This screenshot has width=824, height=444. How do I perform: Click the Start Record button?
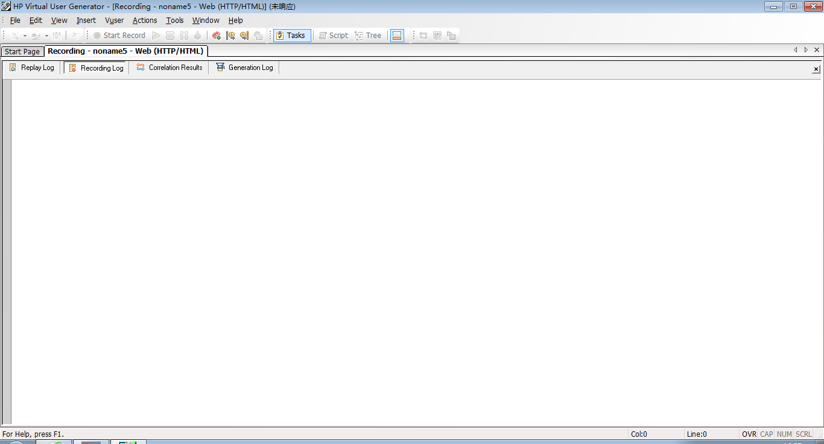point(119,36)
